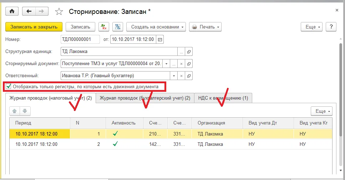345x180 pixels.
Task: Open the Сторнируемый документ record
Action: click(x=189, y=64)
